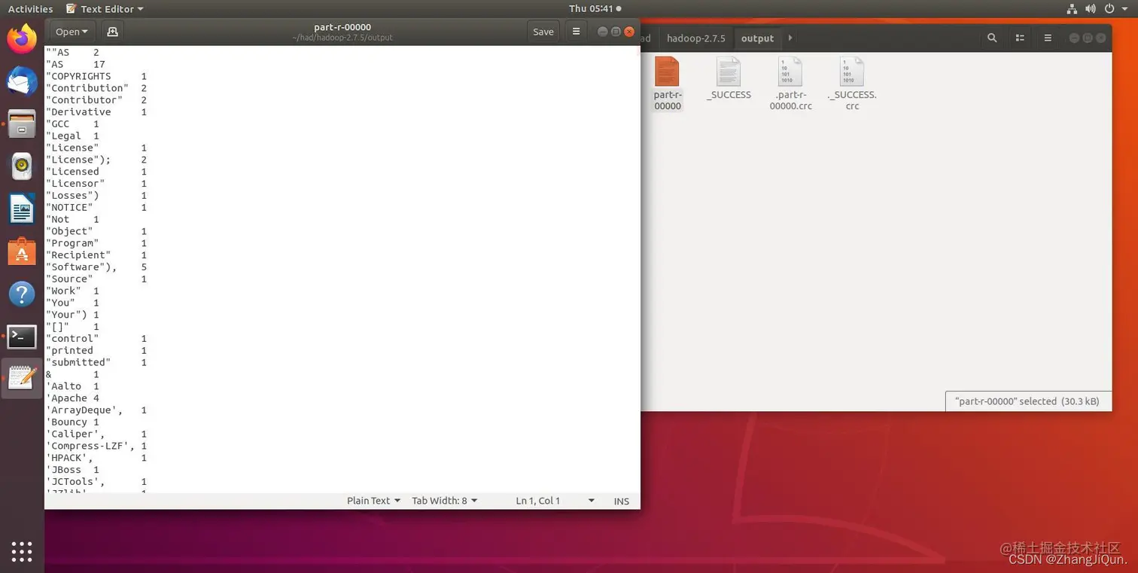This screenshot has height=573, width=1138.
Task: Open Rhythmbox music player in dock
Action: 22,166
